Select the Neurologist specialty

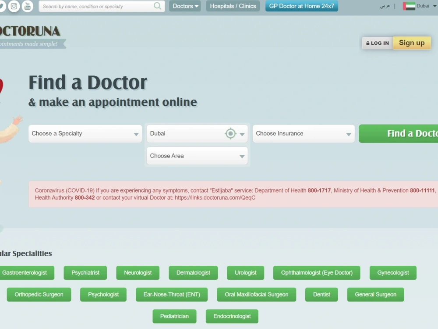pyautogui.click(x=138, y=273)
